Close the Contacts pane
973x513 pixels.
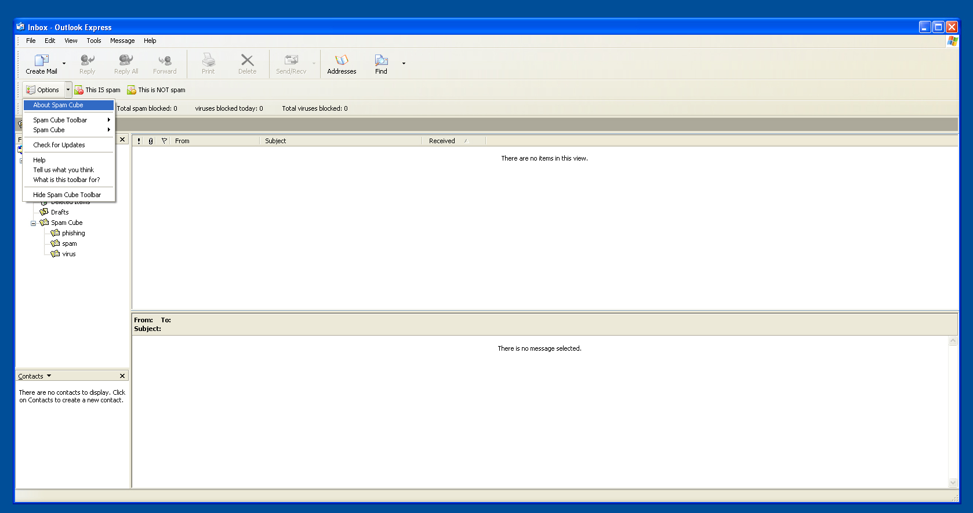click(x=122, y=376)
